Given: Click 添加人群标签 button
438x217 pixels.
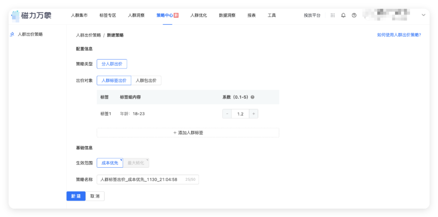Looking at the screenshot, I should [188, 133].
